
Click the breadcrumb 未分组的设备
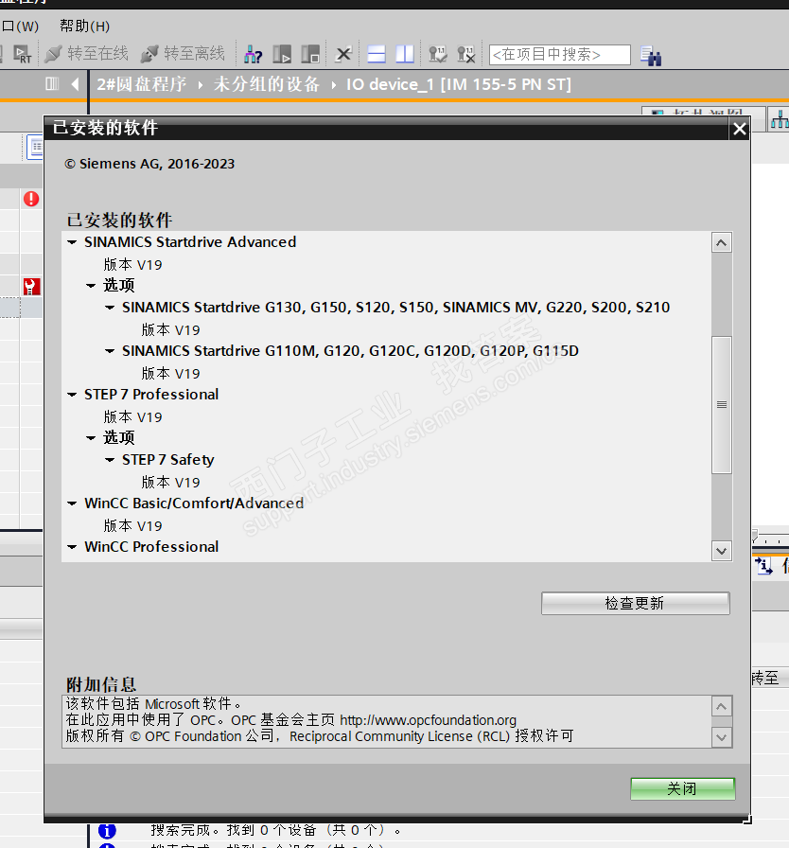tap(267, 84)
